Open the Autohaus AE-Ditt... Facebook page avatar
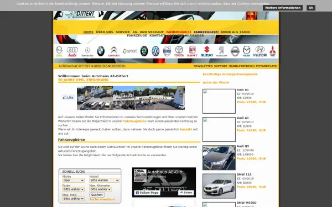 click(x=140, y=175)
